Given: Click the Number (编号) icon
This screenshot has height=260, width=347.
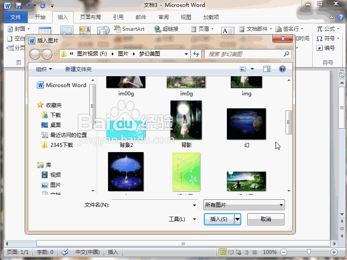Looking at the screenshot, I should pos(319,48).
